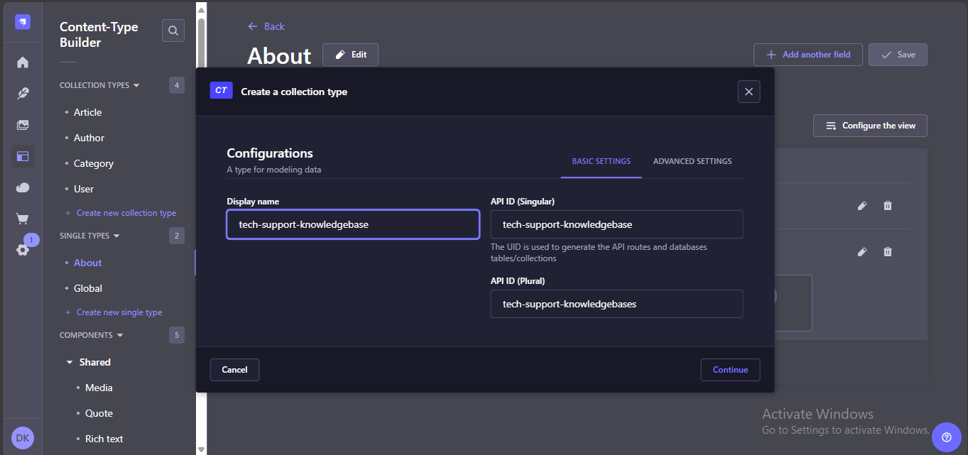
Task: Open the Media Library icon
Action: [23, 125]
